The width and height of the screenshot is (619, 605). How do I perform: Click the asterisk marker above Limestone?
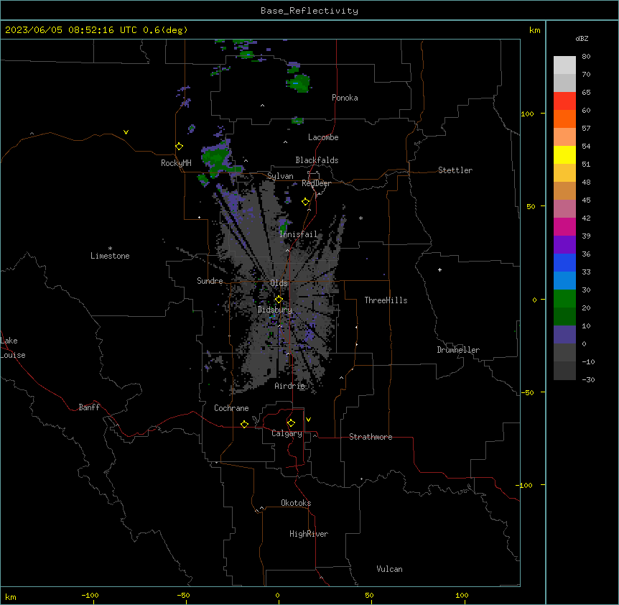click(x=110, y=249)
